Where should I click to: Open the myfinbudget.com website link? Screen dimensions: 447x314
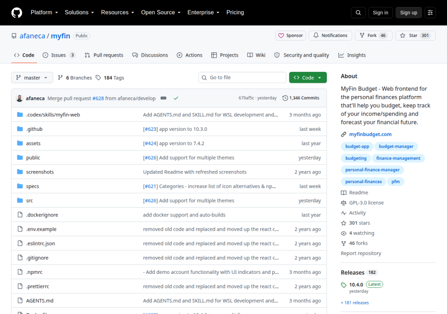coord(370,134)
